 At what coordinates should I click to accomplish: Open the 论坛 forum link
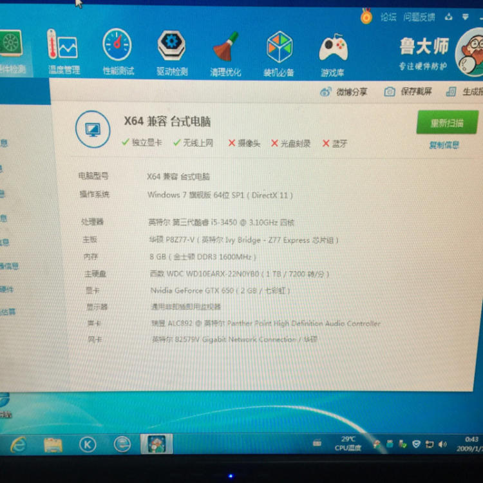(x=388, y=17)
